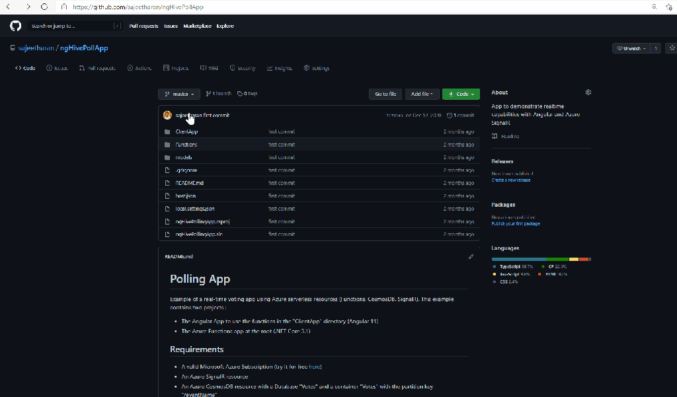Image resolution: width=677 pixels, height=397 pixels.
Task: Click Publish your first package link
Action: tap(516, 223)
